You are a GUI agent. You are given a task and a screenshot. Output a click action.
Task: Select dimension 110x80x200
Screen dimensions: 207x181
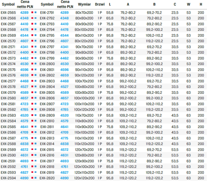(x=84, y=121)
